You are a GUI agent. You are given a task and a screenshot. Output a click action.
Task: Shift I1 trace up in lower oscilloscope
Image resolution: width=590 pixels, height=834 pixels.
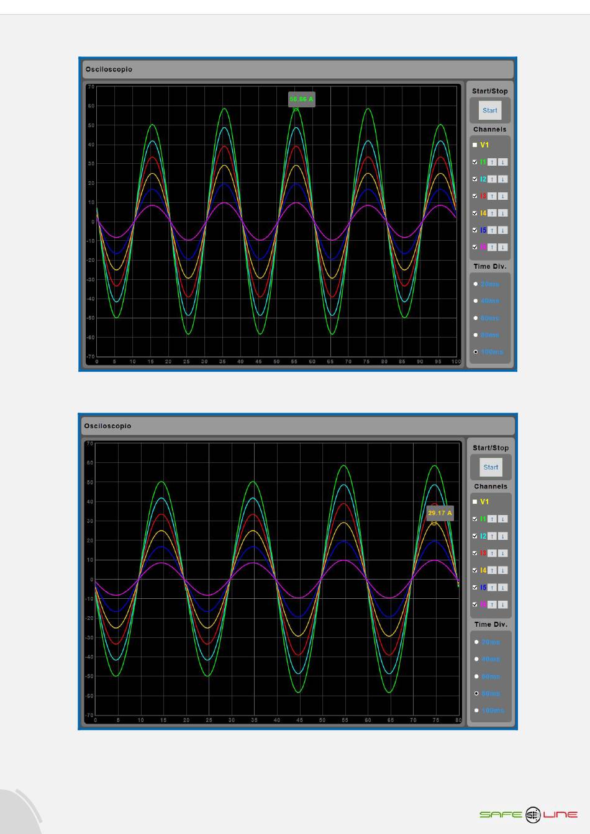pyautogui.click(x=492, y=519)
